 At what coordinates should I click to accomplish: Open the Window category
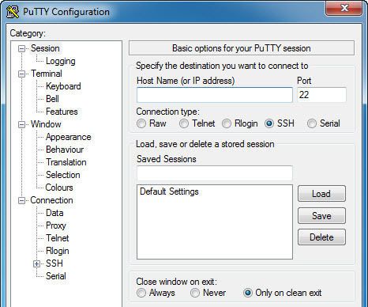[x=46, y=124]
